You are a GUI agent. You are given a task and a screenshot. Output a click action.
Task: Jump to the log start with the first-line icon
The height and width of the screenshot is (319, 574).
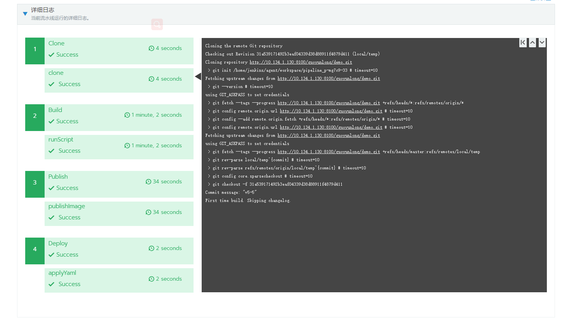[523, 43]
